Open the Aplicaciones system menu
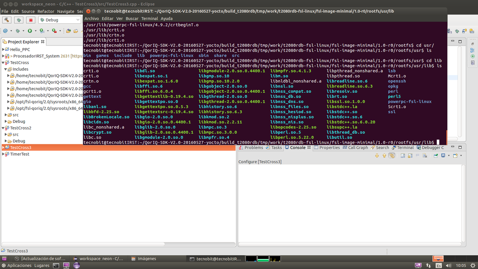Viewport: 478px width, 269px height. pos(17,266)
